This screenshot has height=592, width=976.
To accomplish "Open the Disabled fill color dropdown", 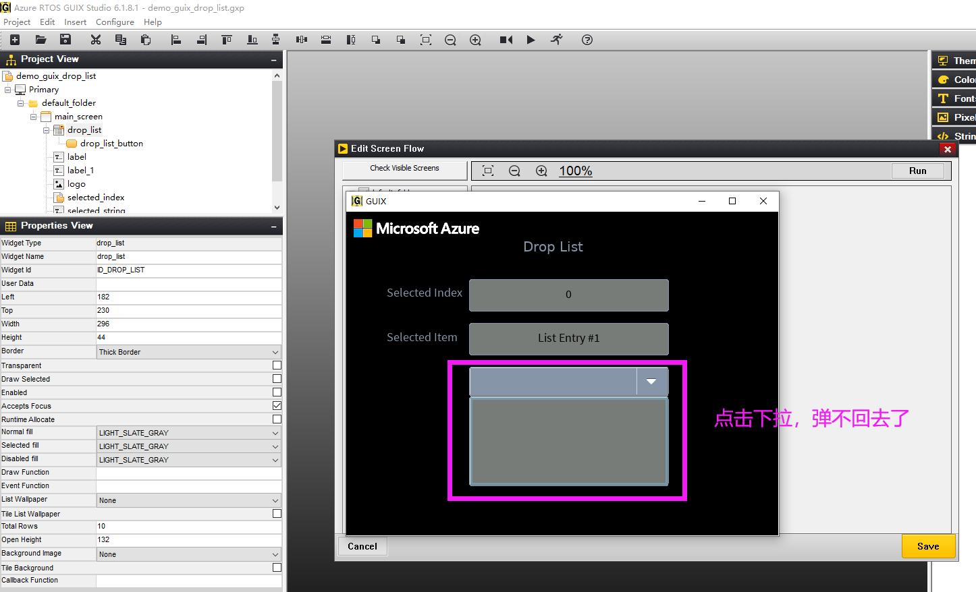I will [x=189, y=460].
